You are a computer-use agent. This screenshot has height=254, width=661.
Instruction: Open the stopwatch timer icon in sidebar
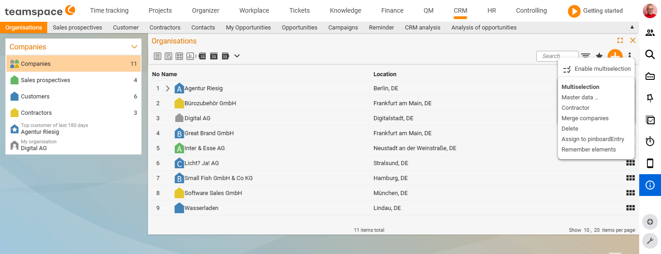pyautogui.click(x=650, y=142)
